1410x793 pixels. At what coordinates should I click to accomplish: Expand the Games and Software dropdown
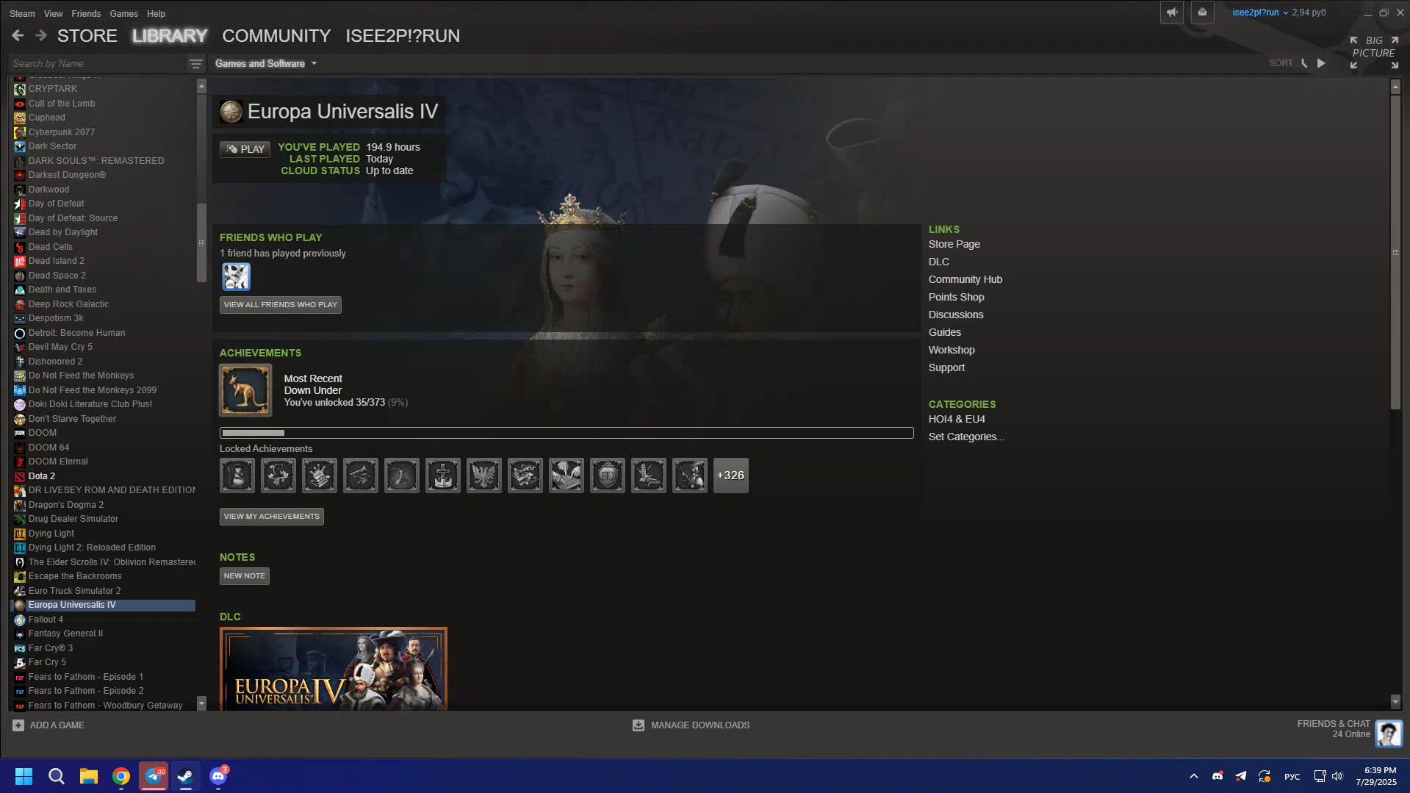pos(266,64)
